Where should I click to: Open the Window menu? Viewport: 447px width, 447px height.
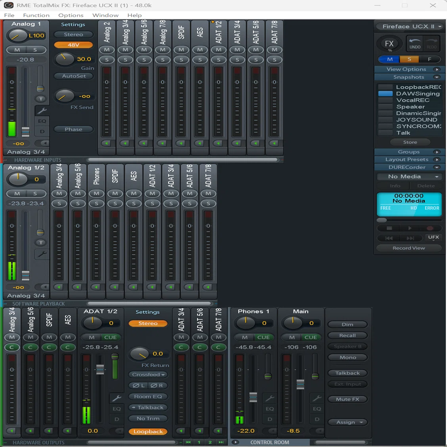pos(105,15)
